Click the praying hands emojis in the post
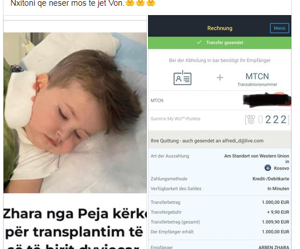The image size is (300, 249). coord(140,3)
